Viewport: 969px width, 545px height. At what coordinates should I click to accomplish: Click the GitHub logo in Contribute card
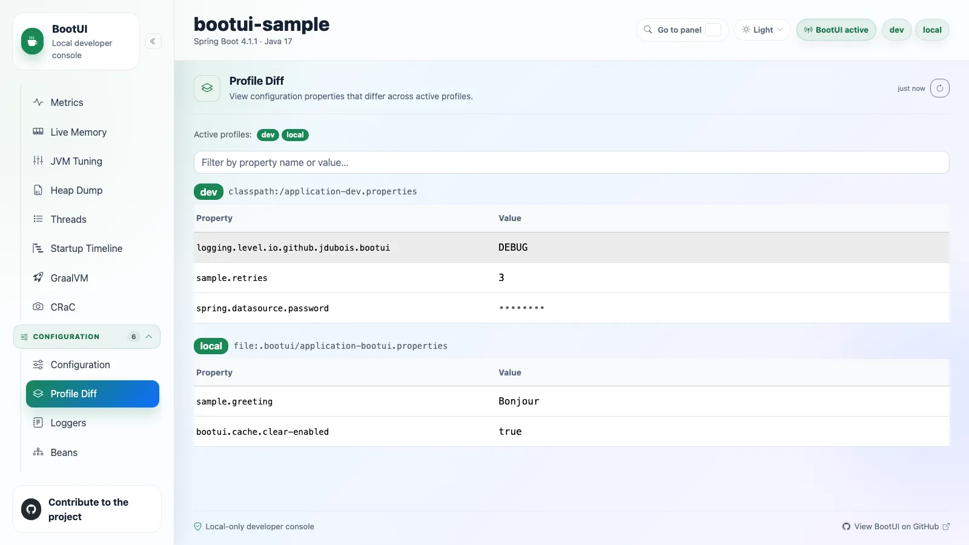[x=31, y=509]
